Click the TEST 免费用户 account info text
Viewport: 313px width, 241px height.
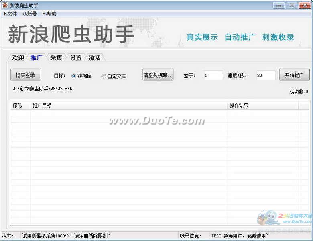(x=240, y=236)
